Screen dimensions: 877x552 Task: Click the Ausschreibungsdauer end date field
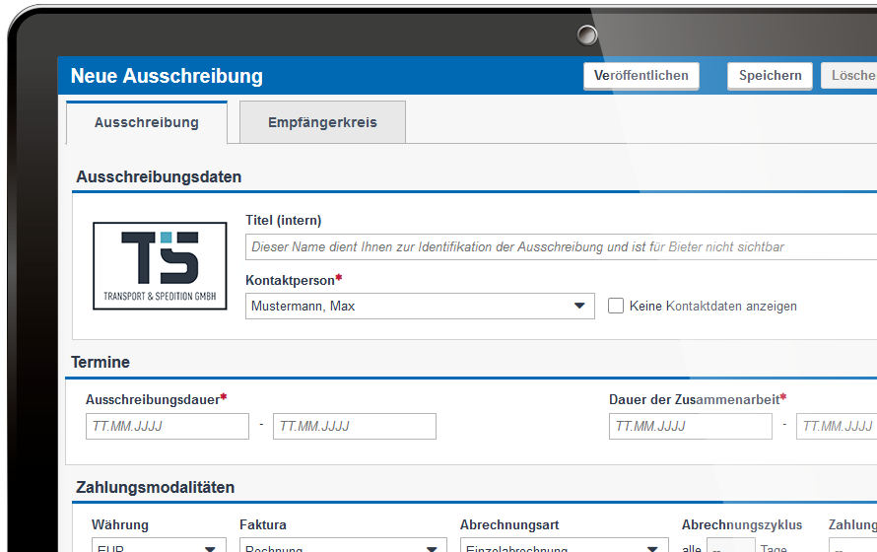coord(355,427)
